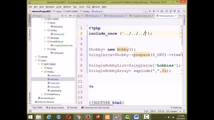
Task: Show hidden tabs list dropdown
Action: 180,16
